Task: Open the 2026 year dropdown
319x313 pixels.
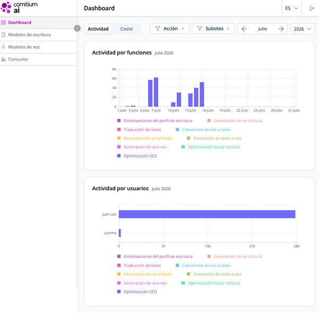Action: 303,29
